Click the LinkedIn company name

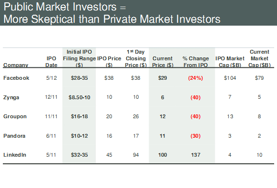point(15,155)
